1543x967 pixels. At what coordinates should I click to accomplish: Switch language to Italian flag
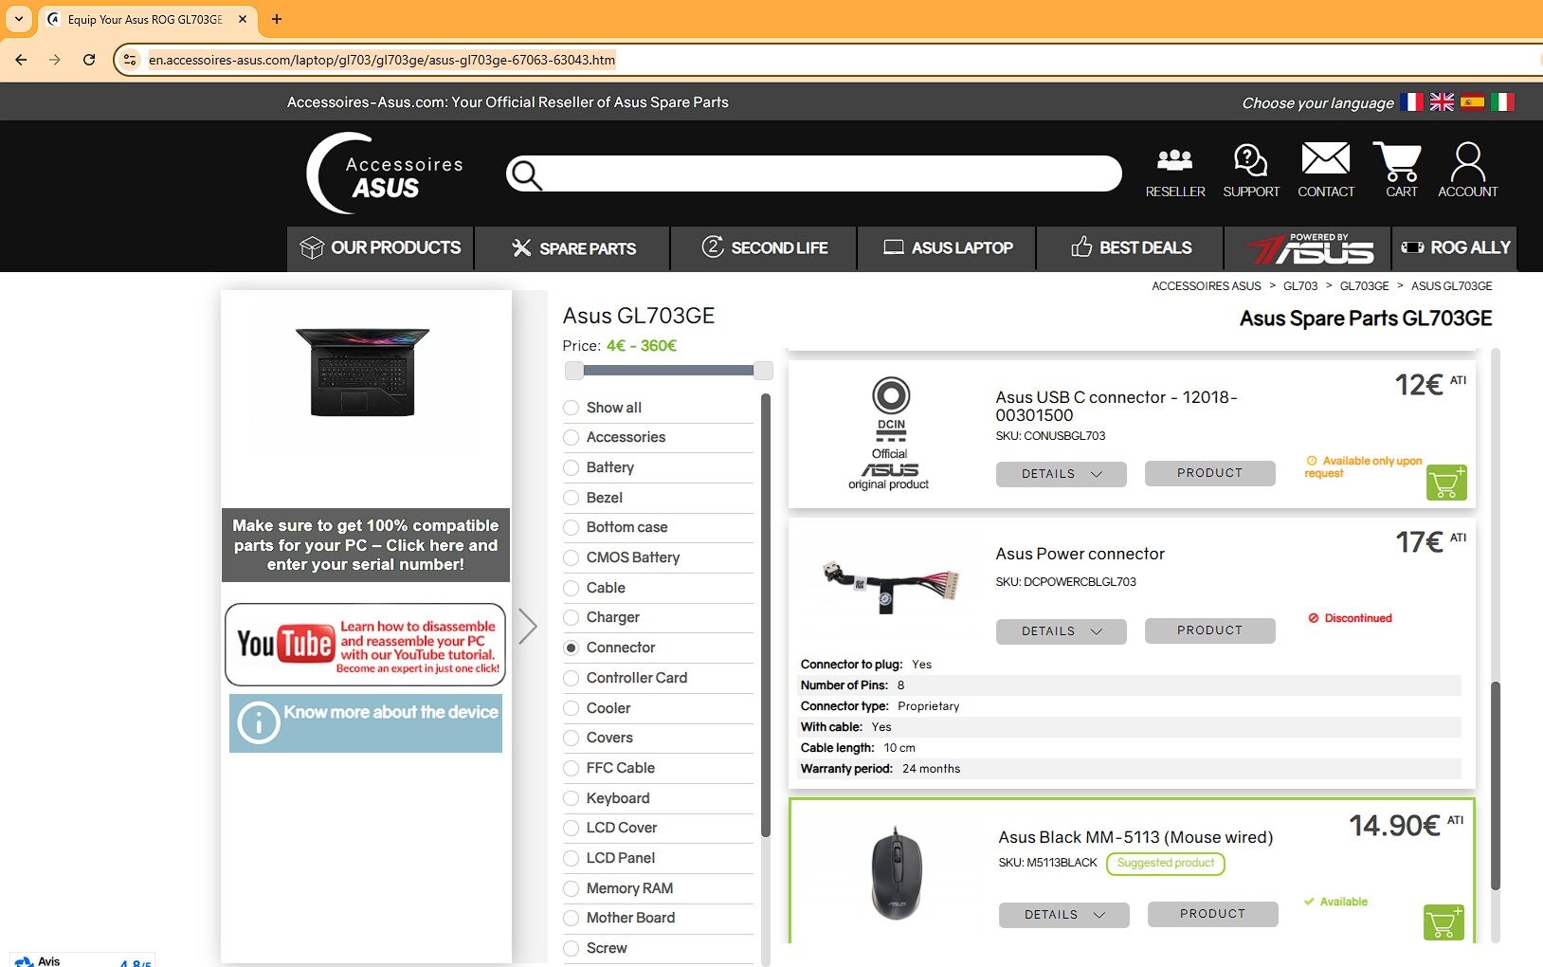tap(1502, 101)
